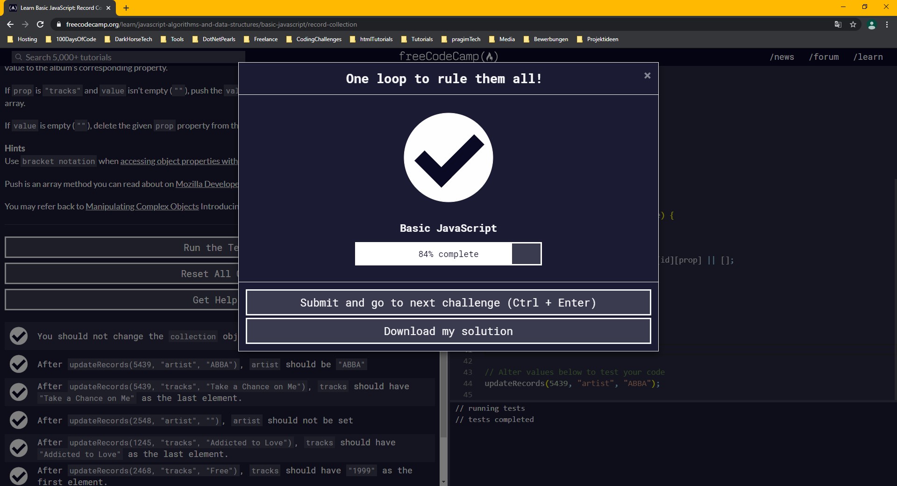This screenshot has width=897, height=486.
Task: Click the bookmark folder icon next to Tools
Action: (164, 39)
